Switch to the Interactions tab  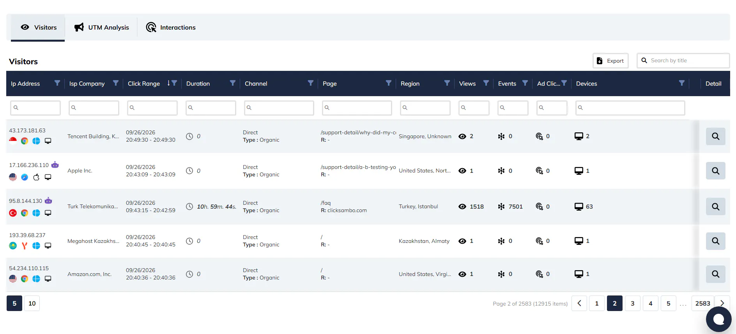(x=171, y=27)
